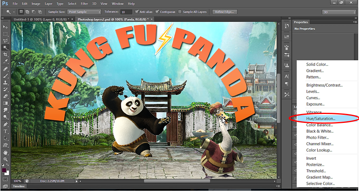Open the Timeline panel tab
The height and width of the screenshot is (192, 359).
(19, 186)
